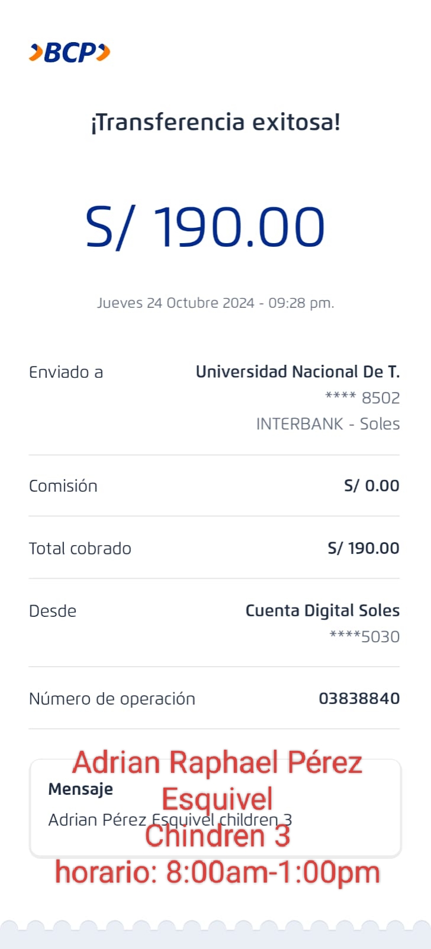431x949 pixels.
Task: Select the red Adrian Raphael Pérez text
Action: coord(217,763)
